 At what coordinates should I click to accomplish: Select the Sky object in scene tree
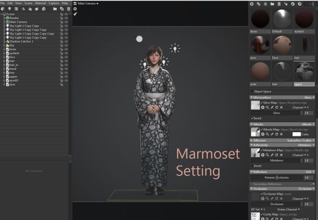[x=12, y=45]
